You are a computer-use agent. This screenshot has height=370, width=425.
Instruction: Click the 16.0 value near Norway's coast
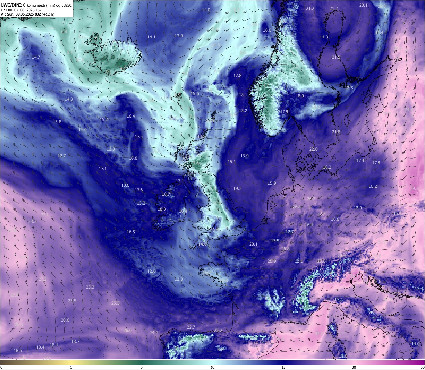coord(267,30)
